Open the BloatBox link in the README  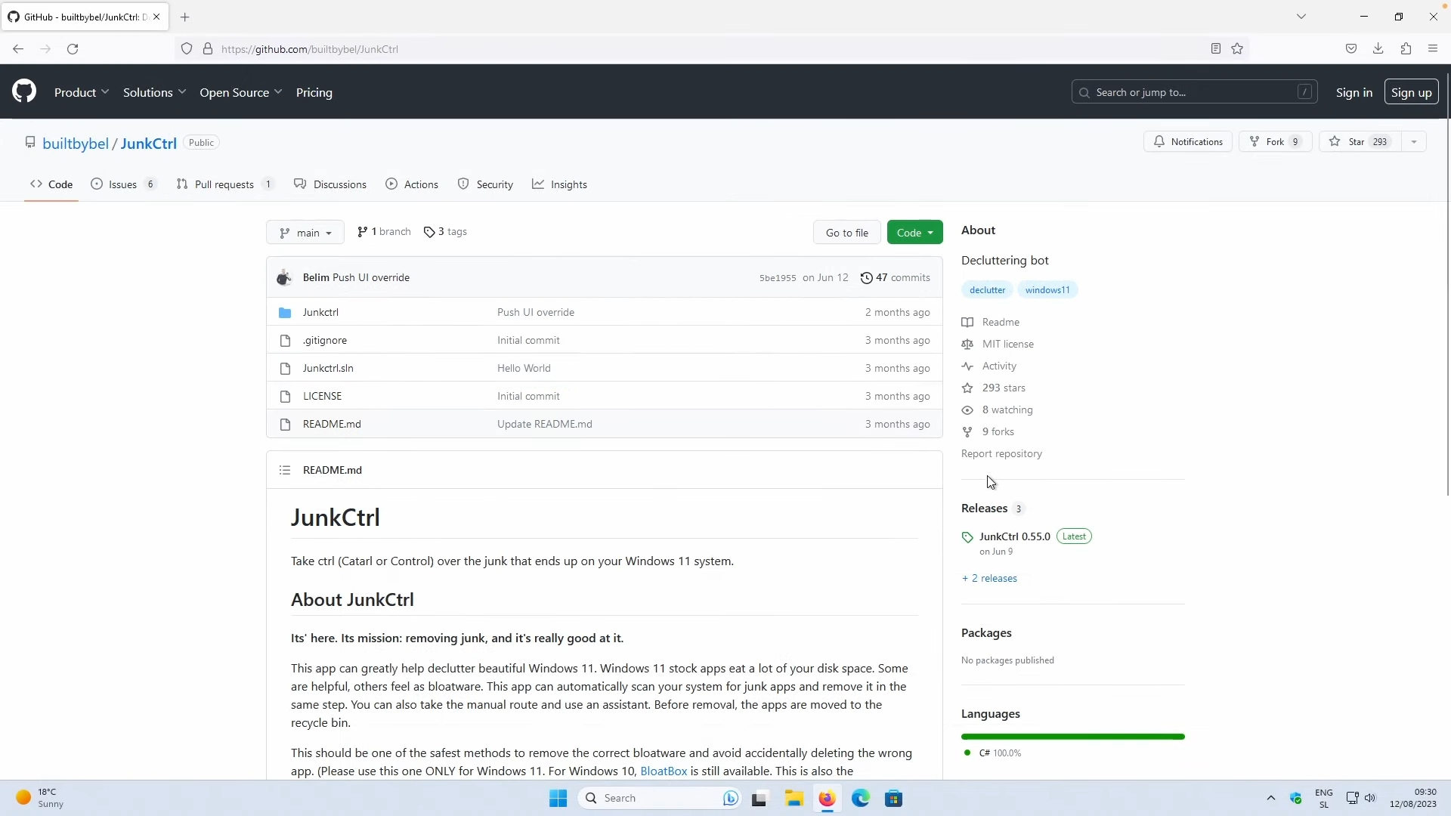click(x=664, y=771)
